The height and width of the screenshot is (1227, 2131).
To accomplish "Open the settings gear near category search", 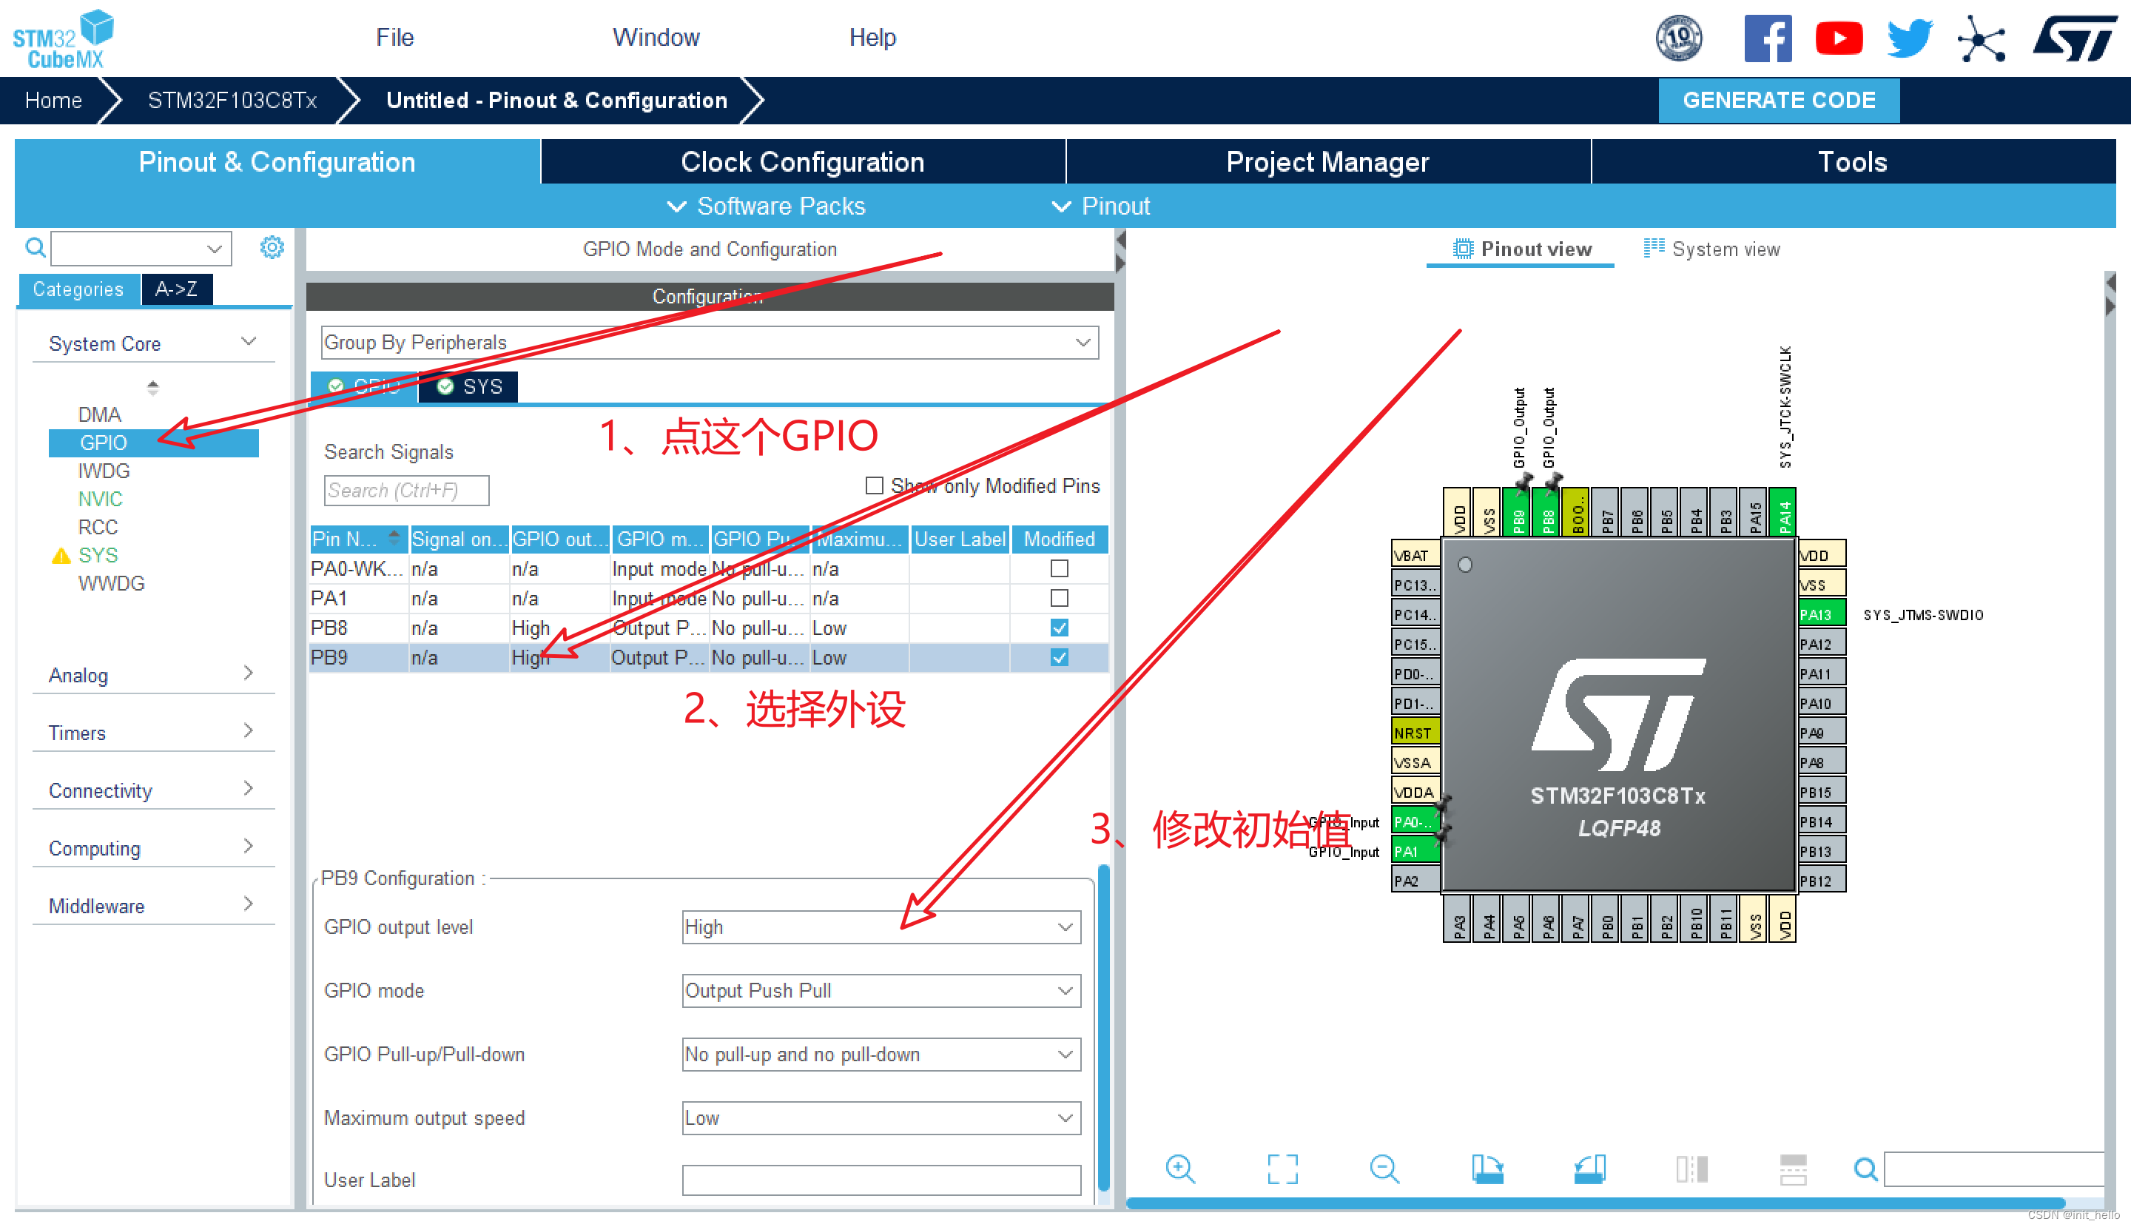I will tap(272, 248).
